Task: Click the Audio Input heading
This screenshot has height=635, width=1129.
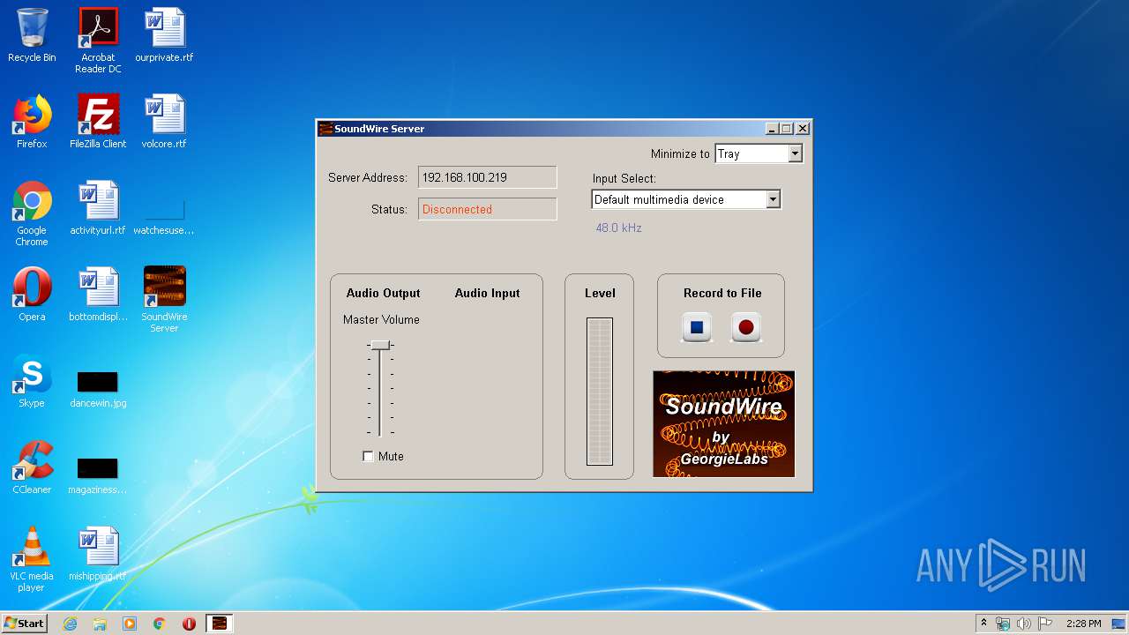Action: pyautogui.click(x=487, y=293)
